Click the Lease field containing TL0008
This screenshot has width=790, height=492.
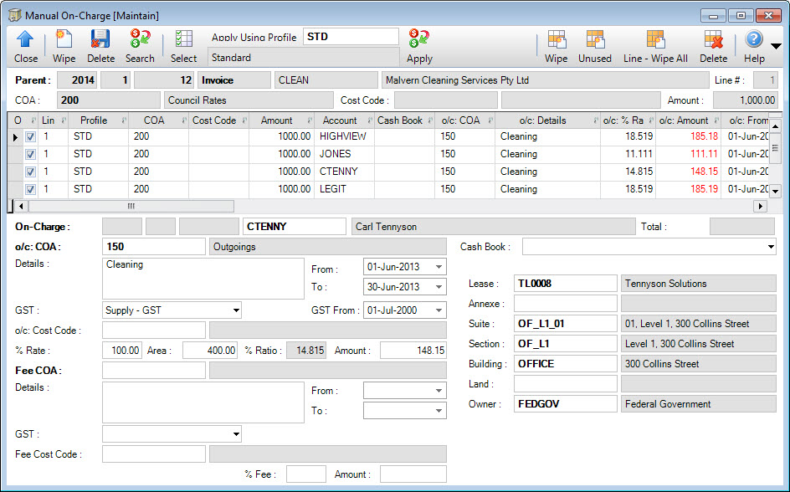pyautogui.click(x=565, y=284)
